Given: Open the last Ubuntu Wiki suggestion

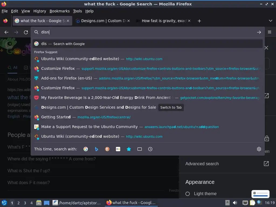Looking at the screenshot, I should click(148, 136).
